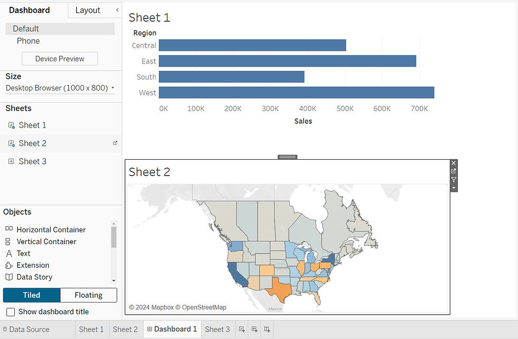Click the Device Preview button
Viewport: 518px width, 339px height.
point(59,58)
